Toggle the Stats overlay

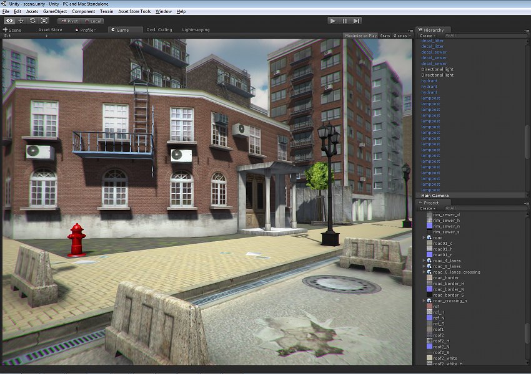point(385,36)
